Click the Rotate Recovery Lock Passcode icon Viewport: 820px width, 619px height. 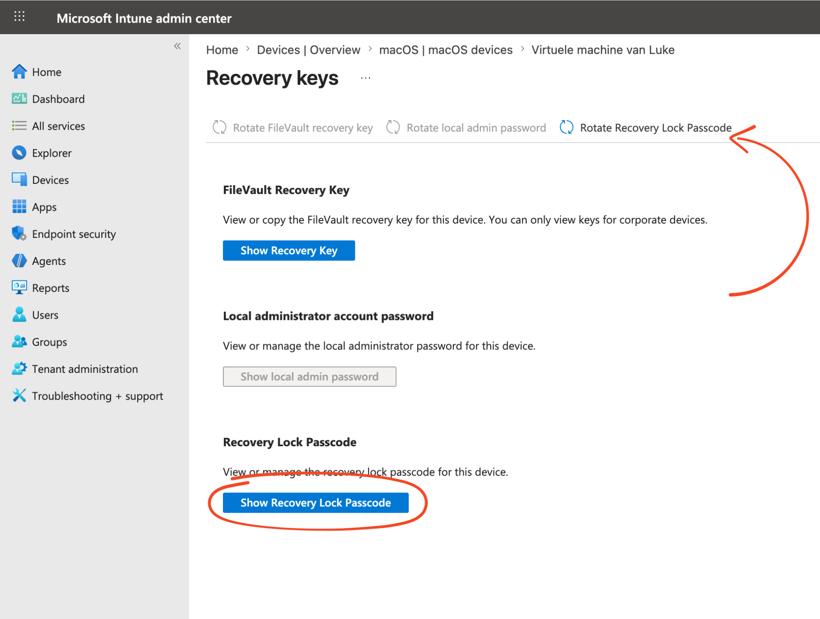click(x=567, y=127)
